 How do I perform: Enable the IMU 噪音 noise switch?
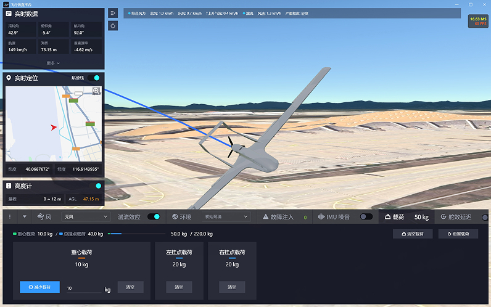(366, 216)
